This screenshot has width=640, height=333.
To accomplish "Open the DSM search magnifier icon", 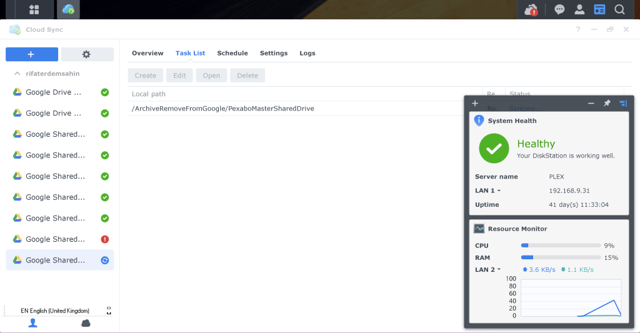I will click(619, 9).
